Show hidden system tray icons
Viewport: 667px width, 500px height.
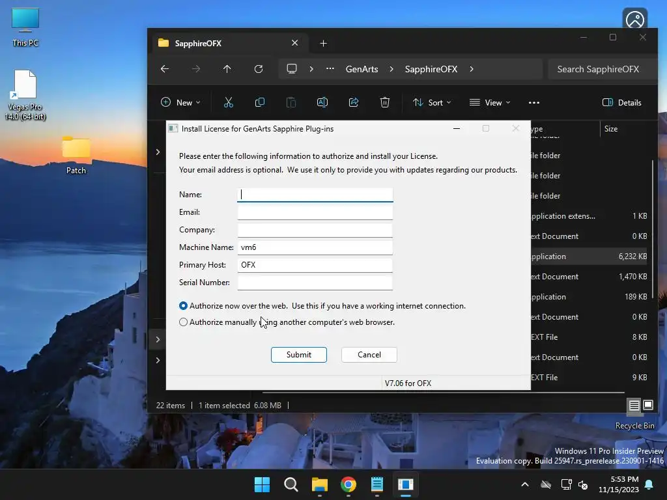click(525, 484)
